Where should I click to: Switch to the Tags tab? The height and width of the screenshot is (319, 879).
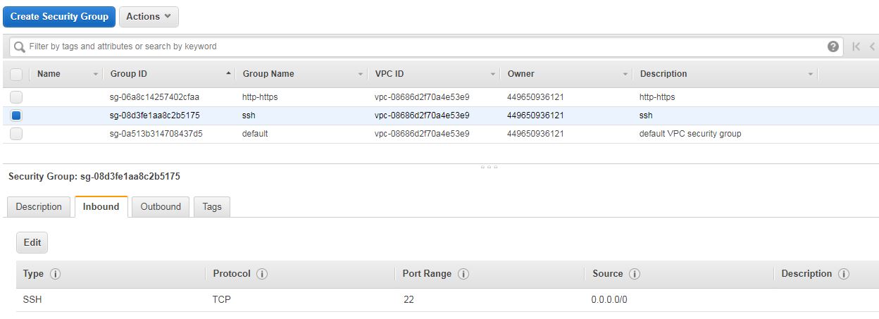click(x=212, y=206)
